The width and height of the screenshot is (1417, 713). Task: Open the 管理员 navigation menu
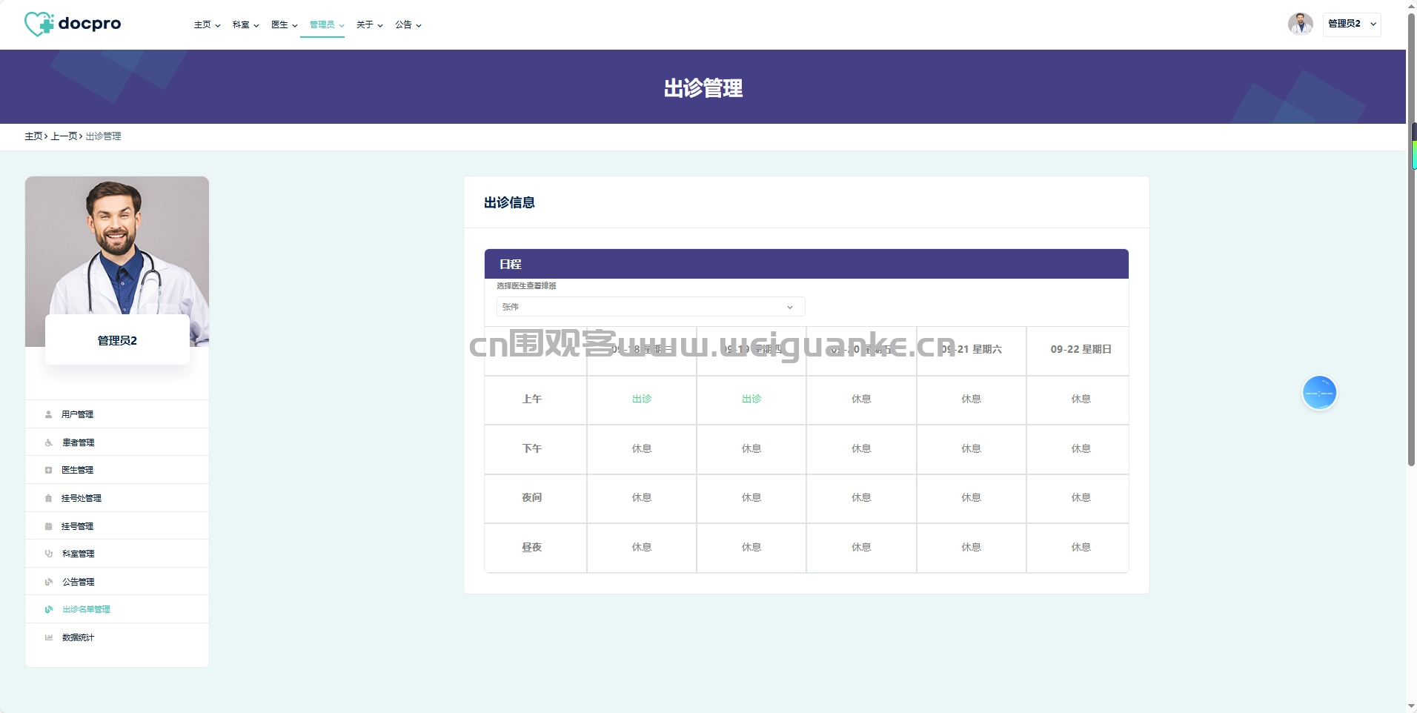[x=327, y=24]
